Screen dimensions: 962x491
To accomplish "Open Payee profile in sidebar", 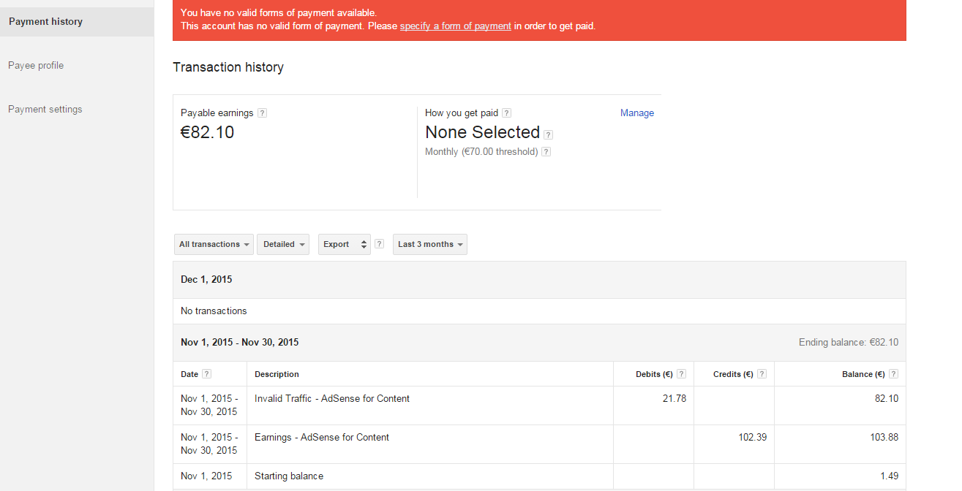I will point(36,66).
